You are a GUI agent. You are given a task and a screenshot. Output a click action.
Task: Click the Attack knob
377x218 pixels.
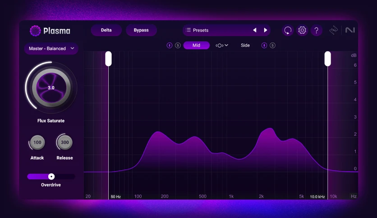pyautogui.click(x=37, y=142)
